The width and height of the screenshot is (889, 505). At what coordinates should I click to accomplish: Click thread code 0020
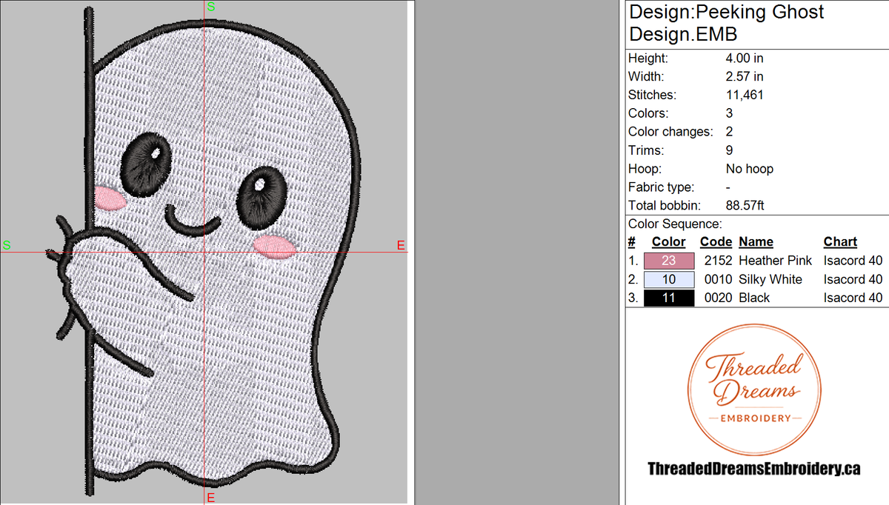[718, 298]
